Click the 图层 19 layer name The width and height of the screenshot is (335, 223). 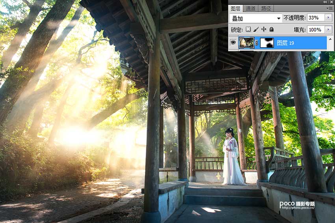(285, 43)
